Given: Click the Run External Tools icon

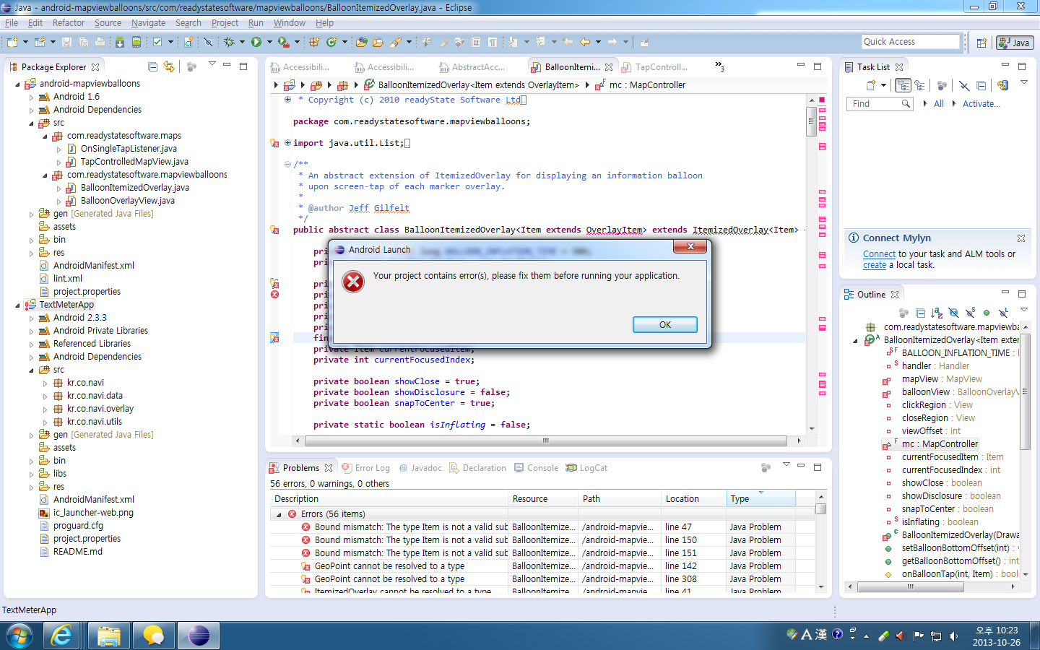Looking at the screenshot, I should (283, 42).
